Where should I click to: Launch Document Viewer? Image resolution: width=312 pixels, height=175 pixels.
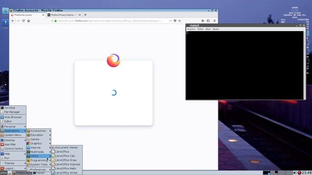(x=67, y=148)
